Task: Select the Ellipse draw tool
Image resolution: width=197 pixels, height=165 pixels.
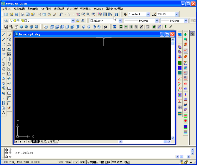Action: click(4, 79)
